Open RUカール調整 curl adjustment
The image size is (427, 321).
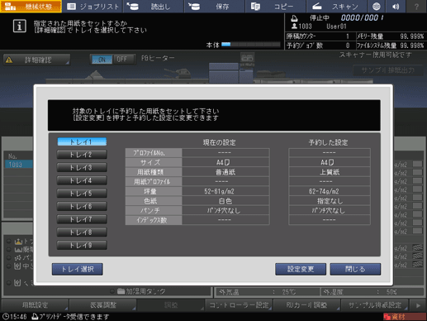click(x=306, y=304)
